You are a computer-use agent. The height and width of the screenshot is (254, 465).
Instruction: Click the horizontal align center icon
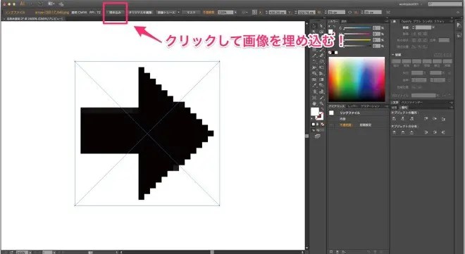pos(403,119)
